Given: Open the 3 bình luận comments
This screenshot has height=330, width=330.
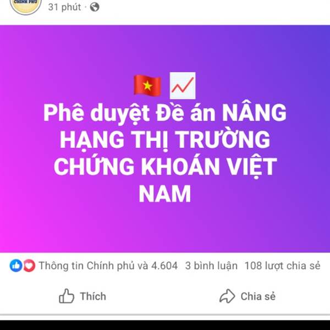Looking at the screenshot, I should [x=211, y=266].
